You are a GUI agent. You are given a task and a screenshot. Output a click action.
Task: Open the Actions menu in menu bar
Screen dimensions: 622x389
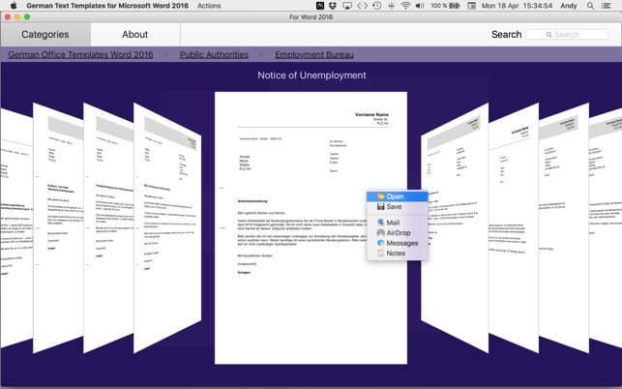[209, 6]
